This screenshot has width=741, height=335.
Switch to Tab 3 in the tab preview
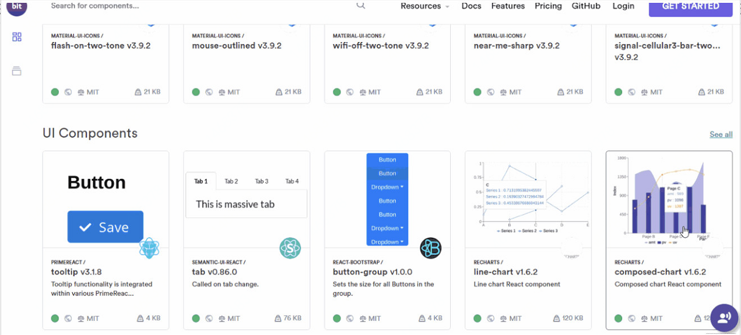262,181
